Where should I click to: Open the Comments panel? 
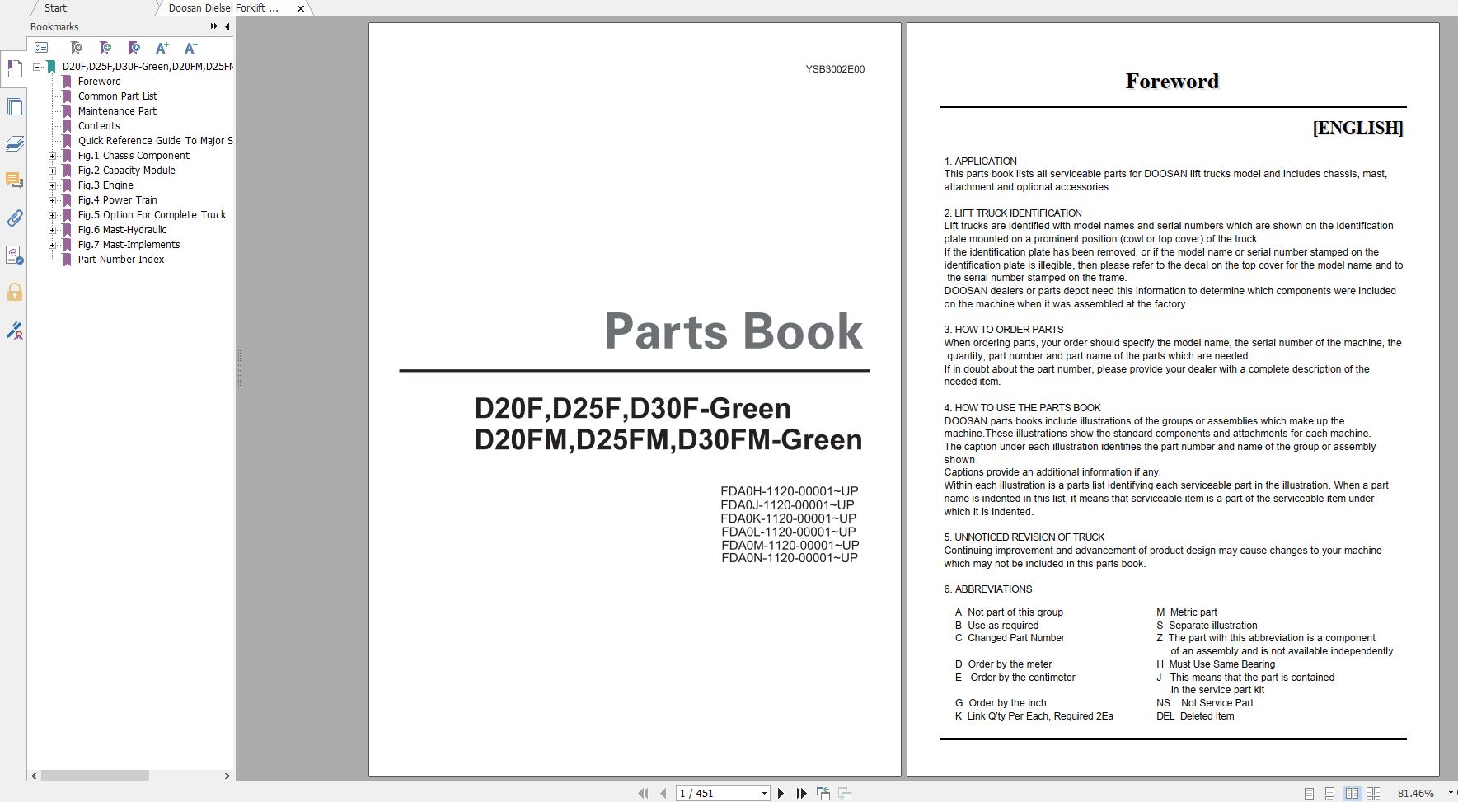(14, 181)
